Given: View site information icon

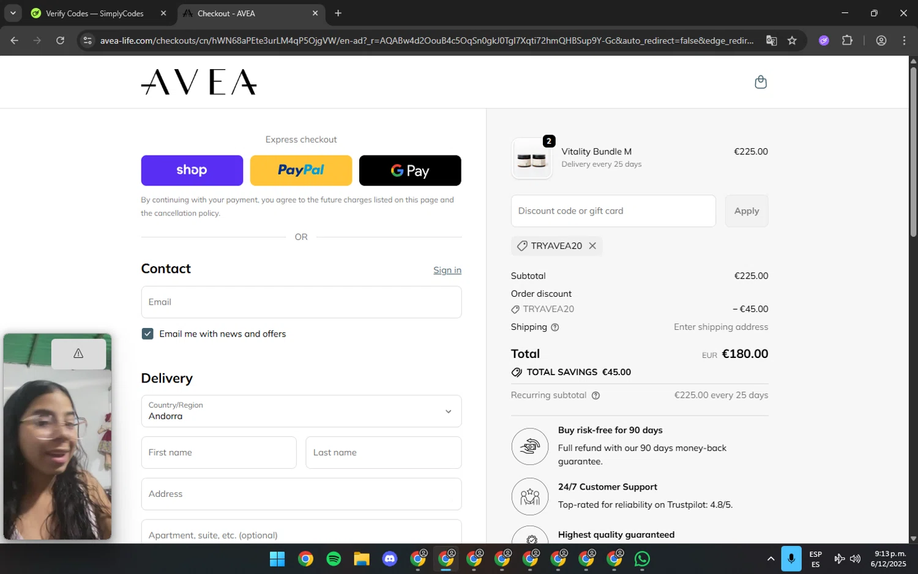Looking at the screenshot, I should [88, 40].
